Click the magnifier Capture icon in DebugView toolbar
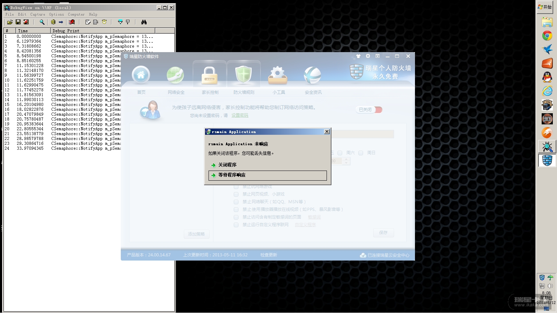This screenshot has width=557, height=313. coord(42,22)
